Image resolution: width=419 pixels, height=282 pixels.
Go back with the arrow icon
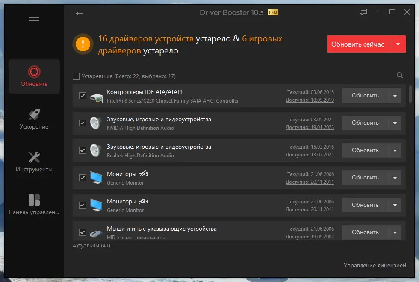[79, 13]
